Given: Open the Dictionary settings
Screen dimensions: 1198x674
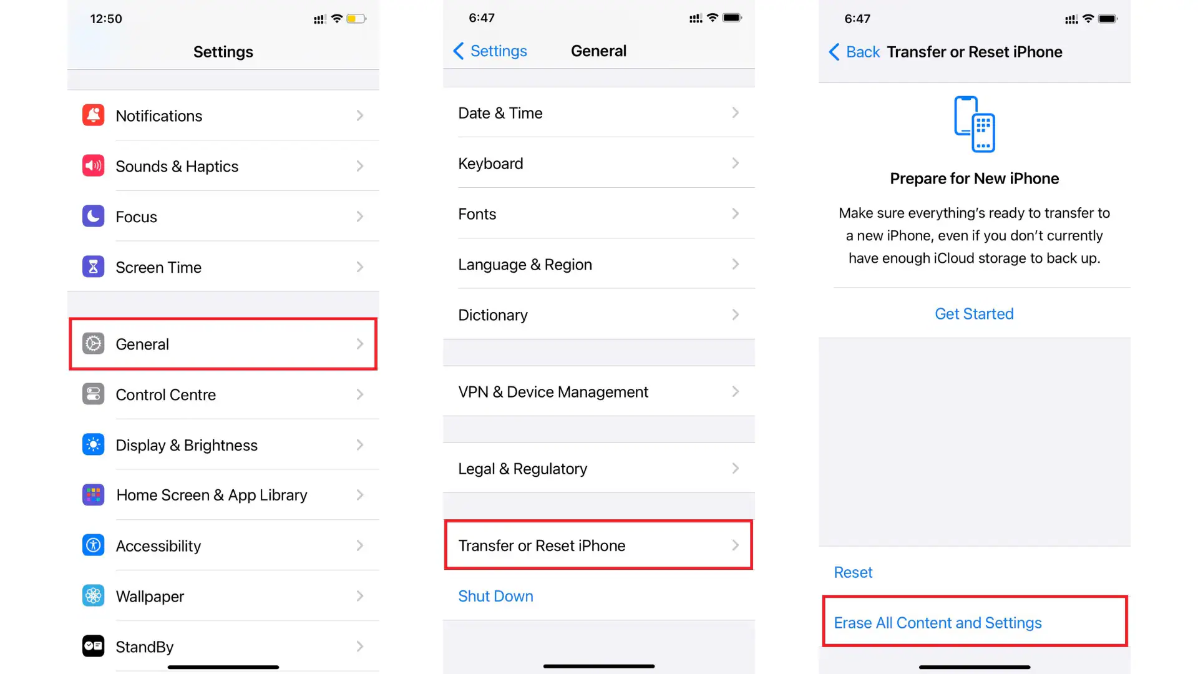Looking at the screenshot, I should [x=599, y=315].
